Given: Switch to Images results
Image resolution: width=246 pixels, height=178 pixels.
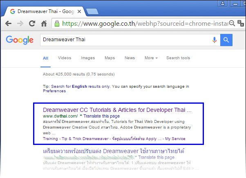Looking at the screenshot, I should point(88,58).
